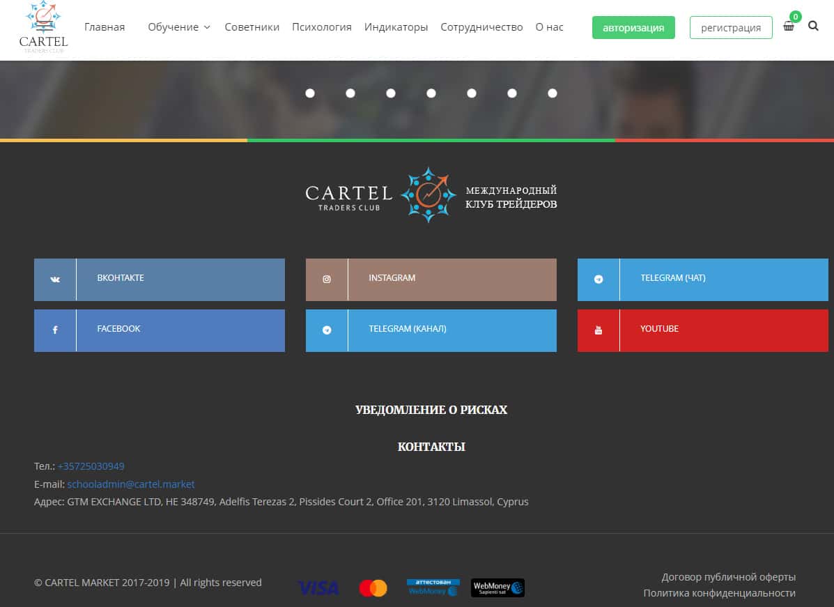This screenshot has width=834, height=607.
Task: Call the phone number +35725030949
Action: [91, 466]
